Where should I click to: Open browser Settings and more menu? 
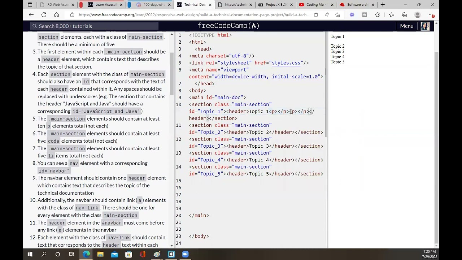(x=432, y=15)
